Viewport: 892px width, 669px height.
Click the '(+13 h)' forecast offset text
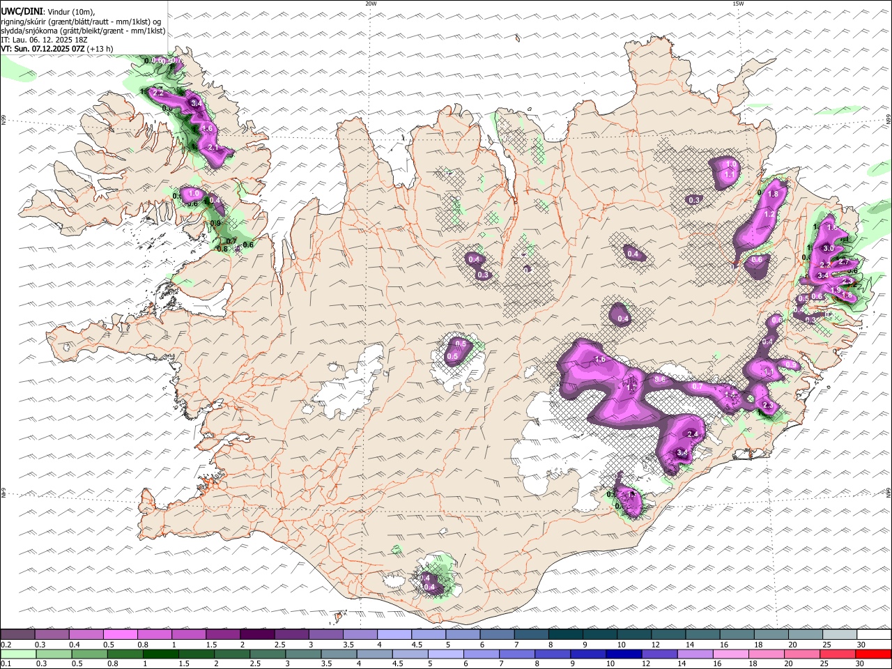(100, 49)
